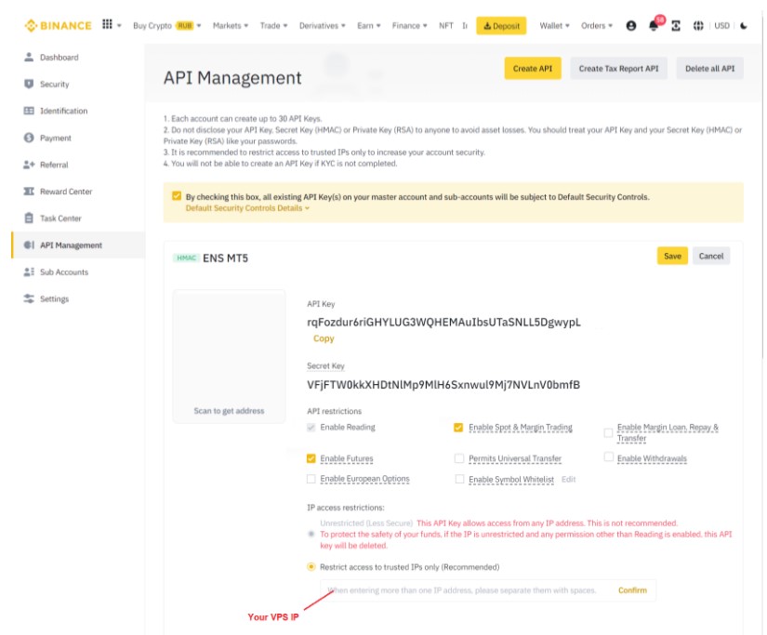Viewport: 767px width, 635px height.
Task: Toggle dark mode with the moon icon
Action: pos(744,25)
